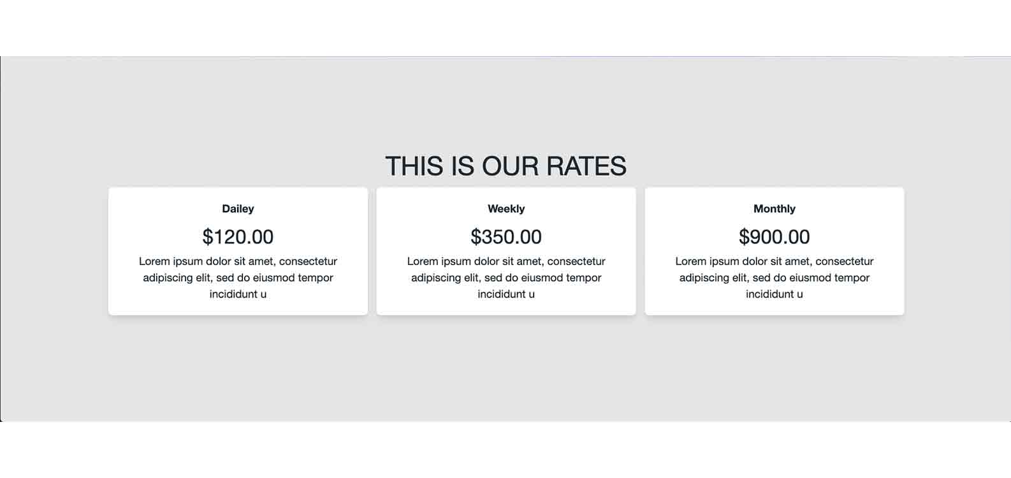Click "incididunt u" last line in Dailey card

pyautogui.click(x=238, y=294)
